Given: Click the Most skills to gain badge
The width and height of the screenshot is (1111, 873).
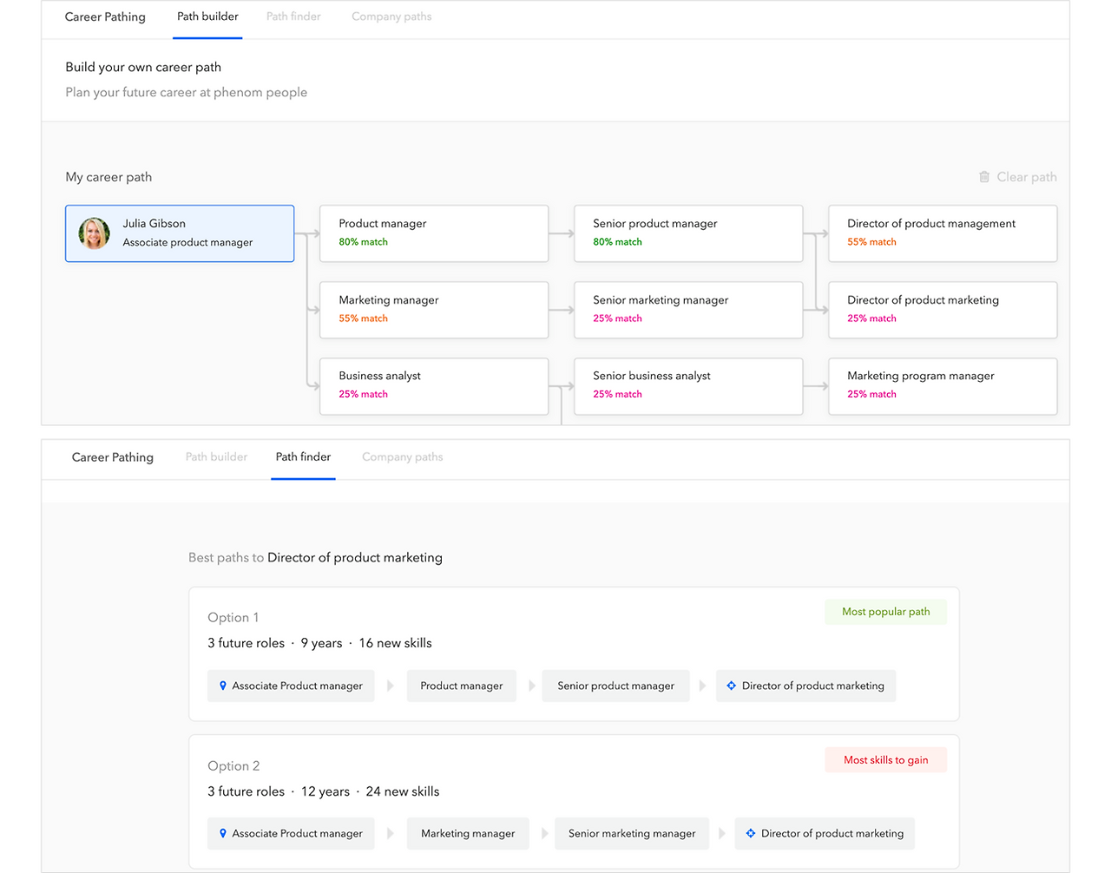Looking at the screenshot, I should [885, 760].
